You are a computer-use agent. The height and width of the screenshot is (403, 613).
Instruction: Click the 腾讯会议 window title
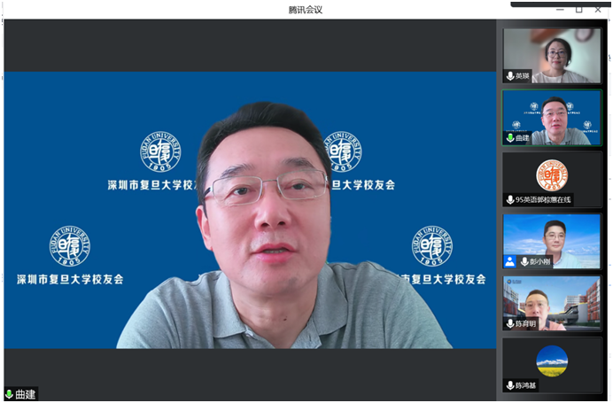(x=306, y=10)
